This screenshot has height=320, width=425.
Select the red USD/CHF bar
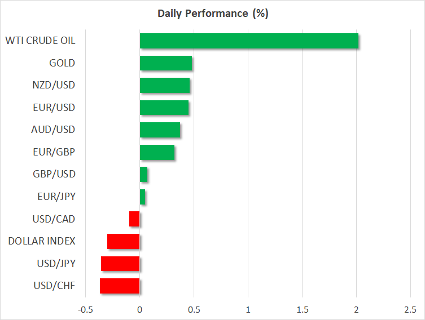(120, 286)
